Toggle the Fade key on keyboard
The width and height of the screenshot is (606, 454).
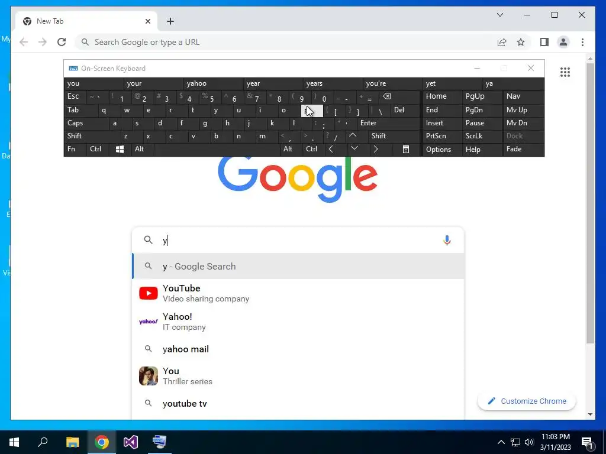click(523, 149)
